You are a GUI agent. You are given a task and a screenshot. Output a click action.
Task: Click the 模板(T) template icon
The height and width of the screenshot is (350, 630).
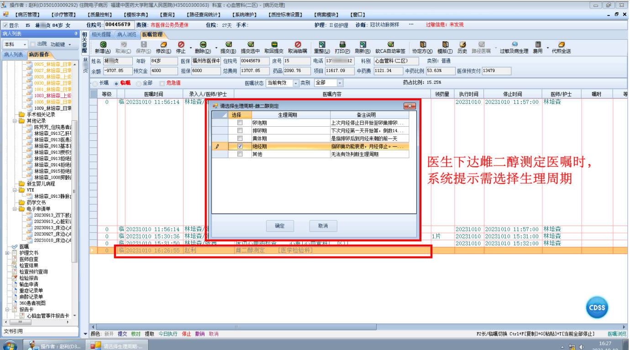(x=445, y=45)
